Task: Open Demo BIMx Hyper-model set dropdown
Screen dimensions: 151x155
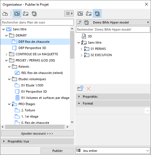Action: pos(117,22)
